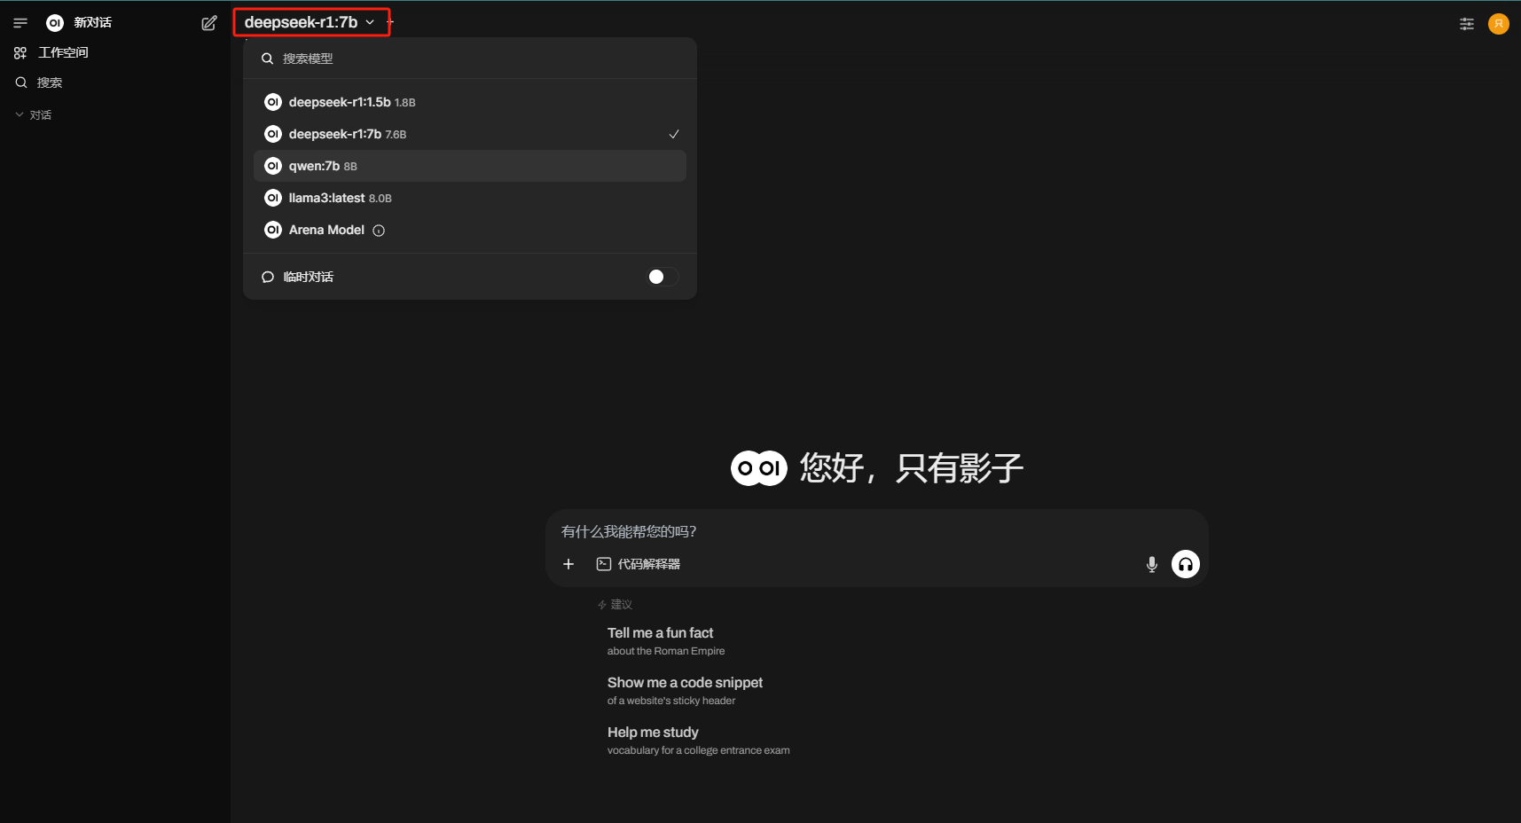The width and height of the screenshot is (1521, 823).
Task: Toggle the 临时对话 temporary chat switch
Action: [662, 277]
